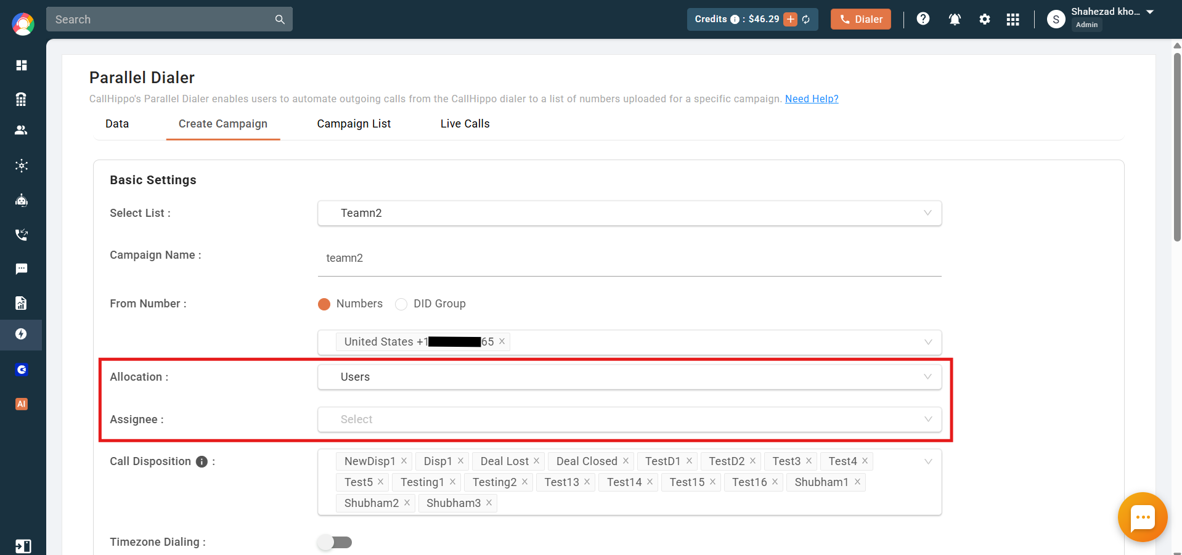Screen dimensions: 1182x555
Task: Remove the Deal Lost disposition tag
Action: (x=536, y=461)
